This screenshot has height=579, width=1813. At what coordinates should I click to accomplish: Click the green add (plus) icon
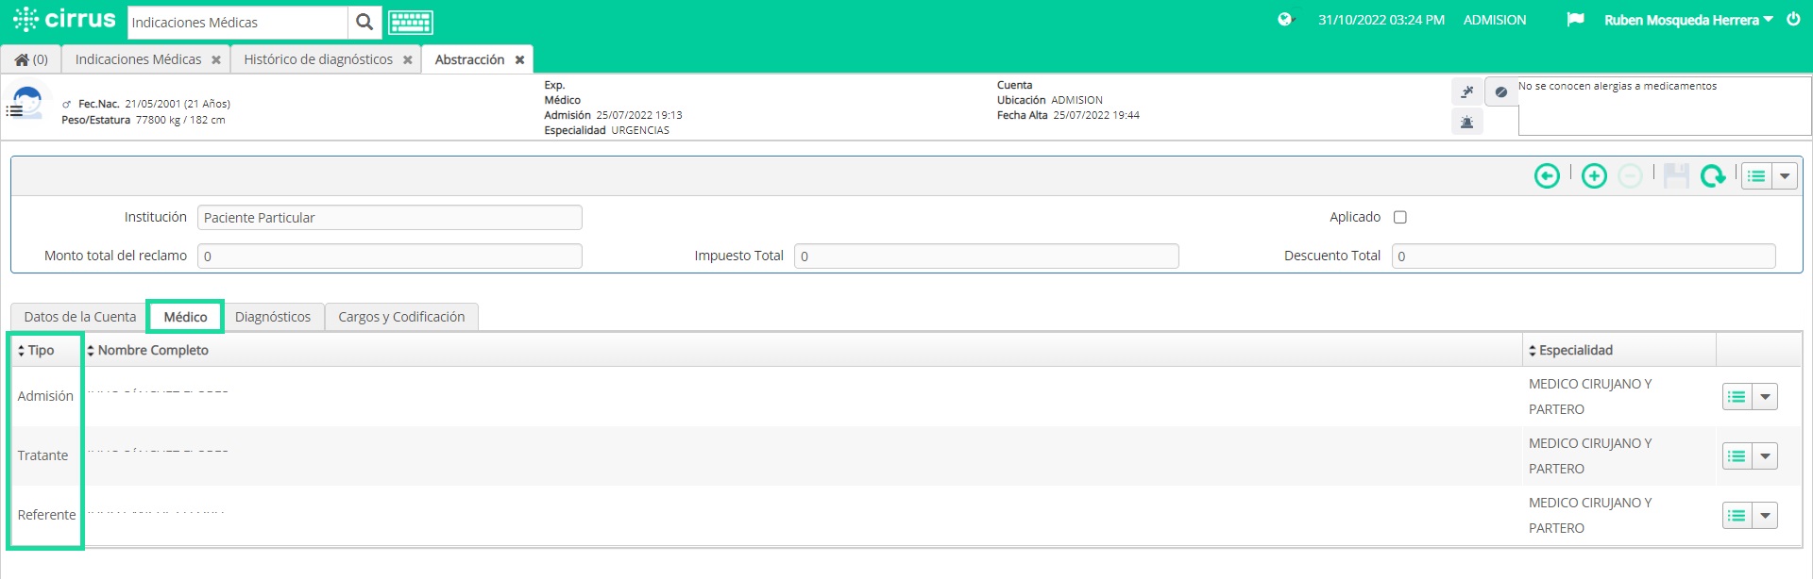click(x=1594, y=176)
